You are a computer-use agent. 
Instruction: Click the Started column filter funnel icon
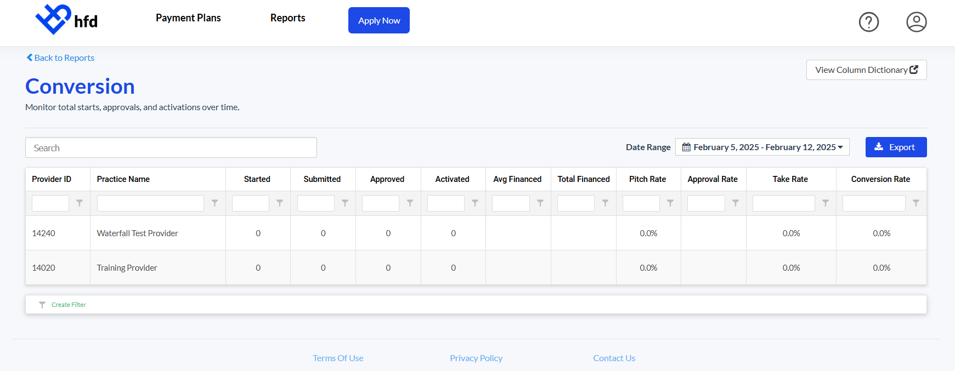point(280,203)
